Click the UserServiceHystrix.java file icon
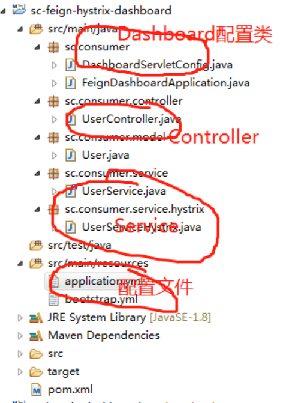 [x=71, y=227]
